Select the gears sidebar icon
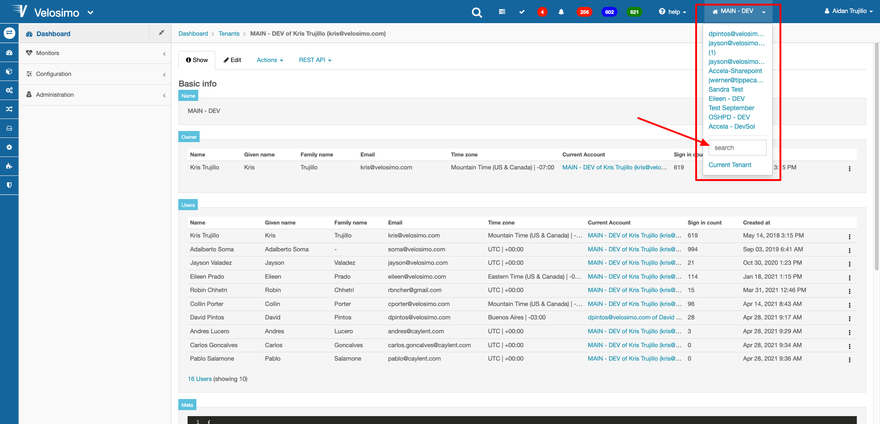This screenshot has height=424, width=880. (x=9, y=91)
